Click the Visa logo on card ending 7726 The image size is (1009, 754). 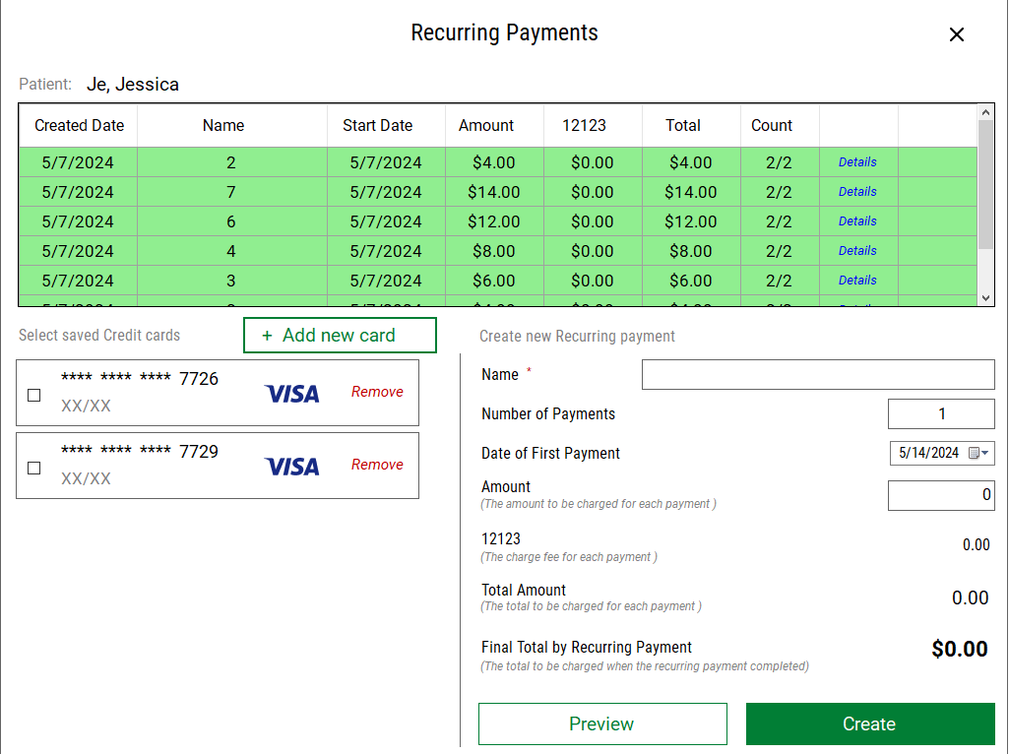(291, 392)
